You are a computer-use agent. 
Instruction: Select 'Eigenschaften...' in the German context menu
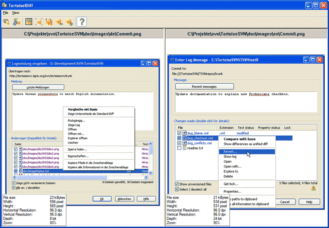[78, 157]
